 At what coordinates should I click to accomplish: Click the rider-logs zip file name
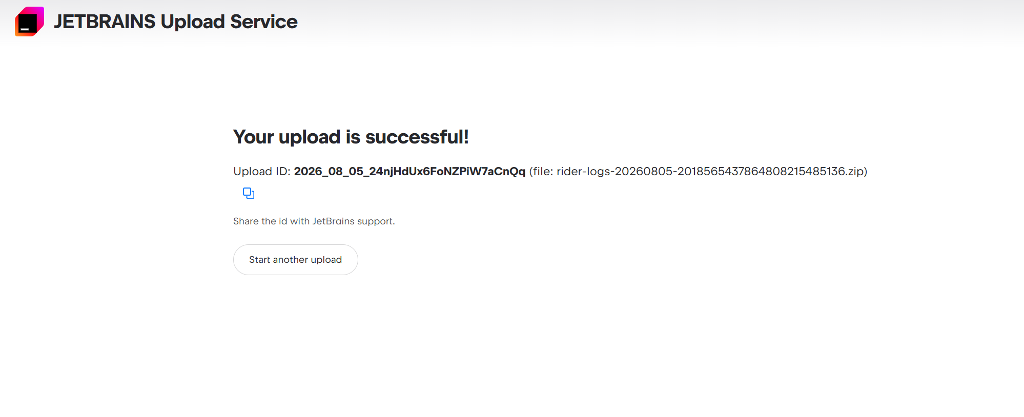pos(710,171)
